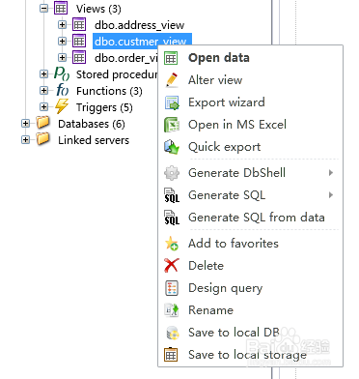This screenshot has width=359, height=379.
Task: Select Design query menu entry
Action: [x=250, y=288]
